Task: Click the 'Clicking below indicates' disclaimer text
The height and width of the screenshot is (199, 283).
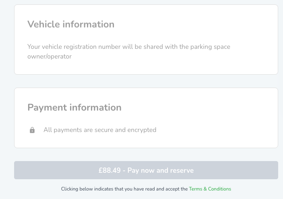Action: coord(124,189)
